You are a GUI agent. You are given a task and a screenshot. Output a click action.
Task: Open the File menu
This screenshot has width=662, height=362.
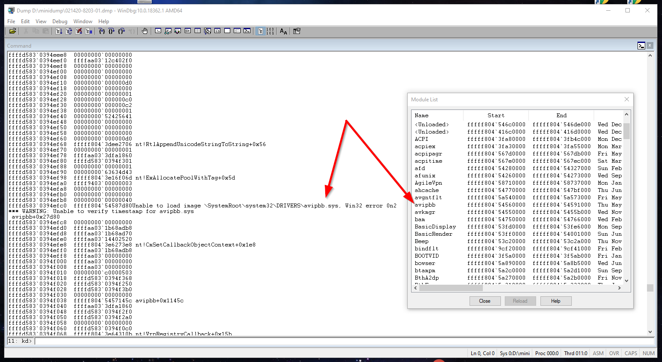click(11, 21)
